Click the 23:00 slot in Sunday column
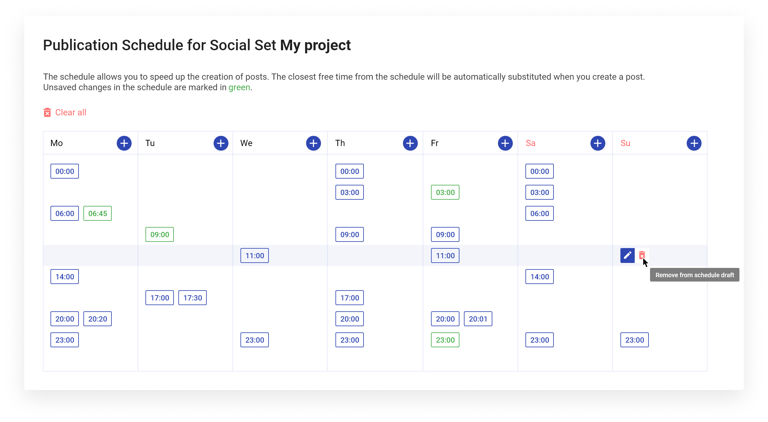This screenshot has width=768, height=422. click(634, 340)
